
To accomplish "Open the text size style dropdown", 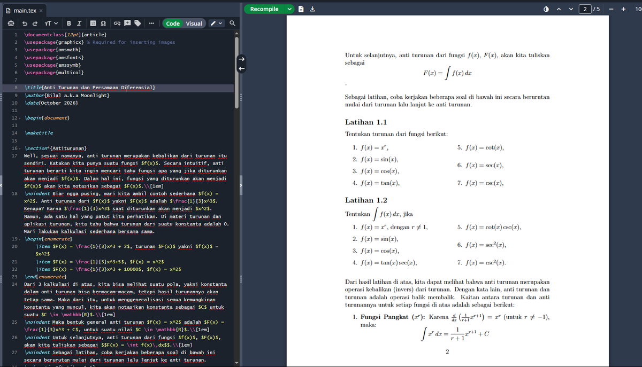I will pyautogui.click(x=51, y=24).
